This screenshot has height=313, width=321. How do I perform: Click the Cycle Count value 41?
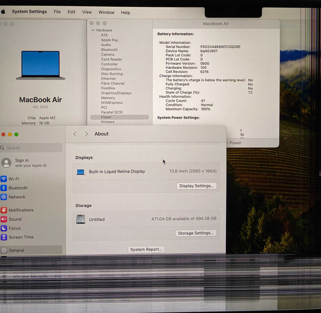click(203, 101)
